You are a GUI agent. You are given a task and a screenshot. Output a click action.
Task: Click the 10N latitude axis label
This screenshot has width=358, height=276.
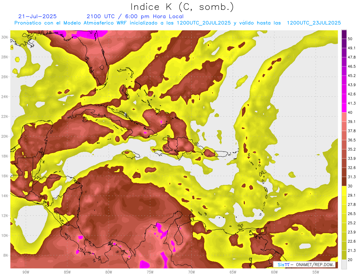(x=5, y=236)
